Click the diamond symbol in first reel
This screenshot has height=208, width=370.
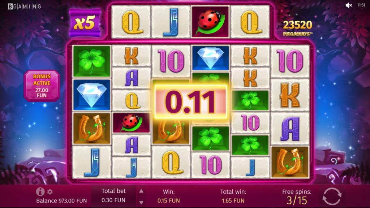click(x=91, y=95)
